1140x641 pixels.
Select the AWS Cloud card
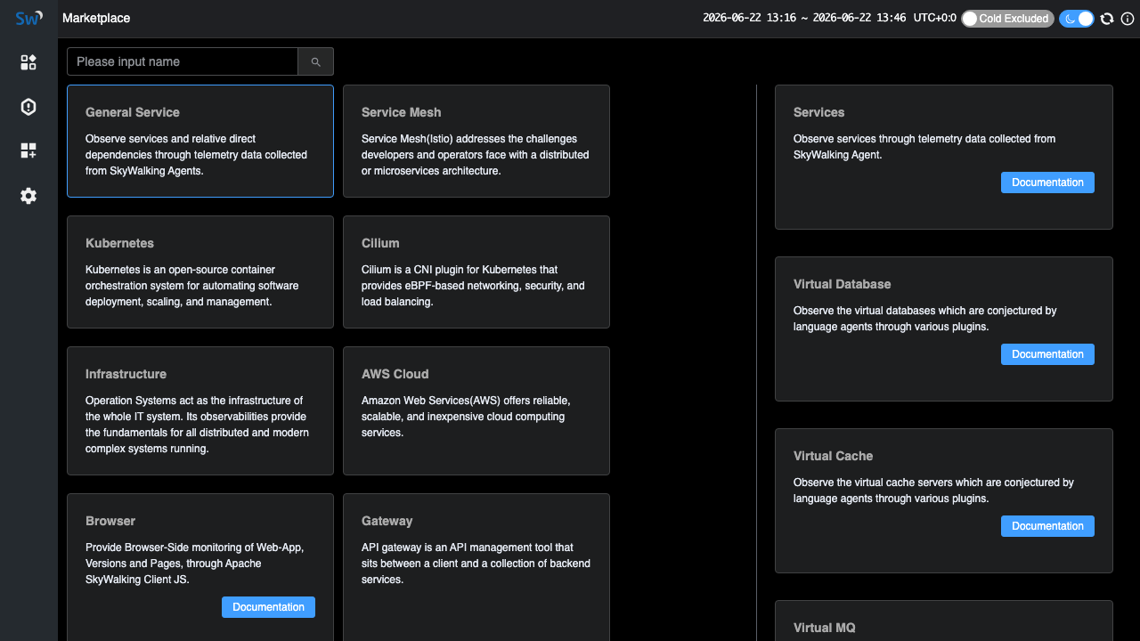476,410
